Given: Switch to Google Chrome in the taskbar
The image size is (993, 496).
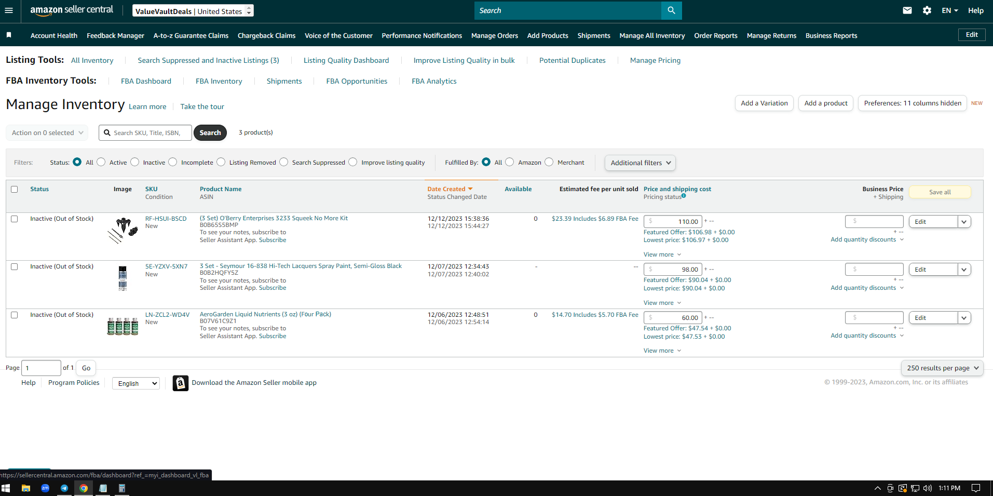Looking at the screenshot, I should pyautogui.click(x=84, y=488).
